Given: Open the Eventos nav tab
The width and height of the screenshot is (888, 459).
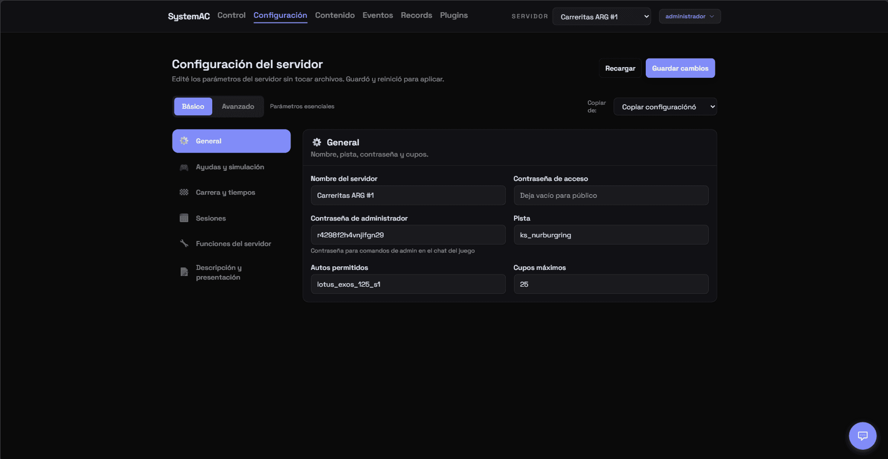Looking at the screenshot, I should pyautogui.click(x=378, y=15).
